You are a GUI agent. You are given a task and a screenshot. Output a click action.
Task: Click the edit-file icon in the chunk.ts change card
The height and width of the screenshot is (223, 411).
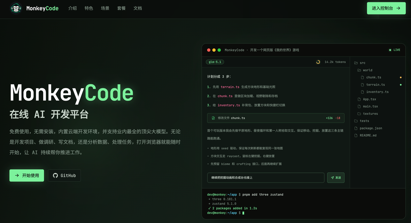pyautogui.click(x=213, y=118)
